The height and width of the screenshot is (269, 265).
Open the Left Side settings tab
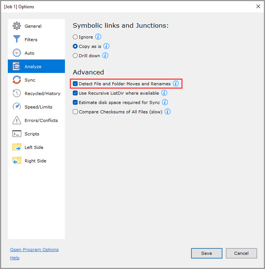tap(34, 147)
